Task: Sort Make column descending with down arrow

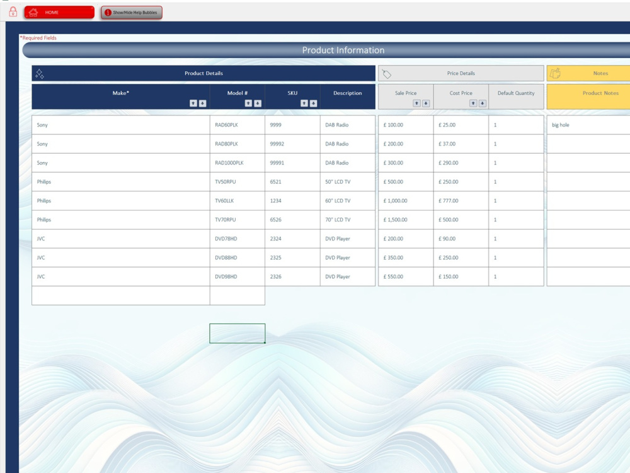Action: pos(202,103)
